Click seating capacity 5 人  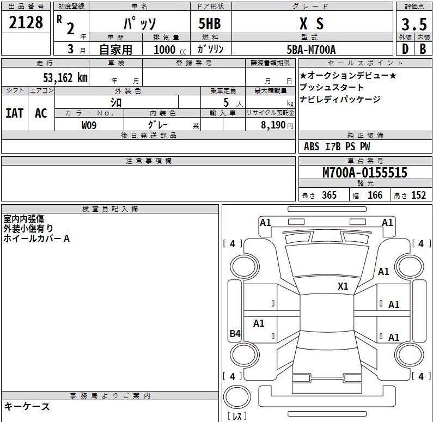pyautogui.click(x=233, y=103)
